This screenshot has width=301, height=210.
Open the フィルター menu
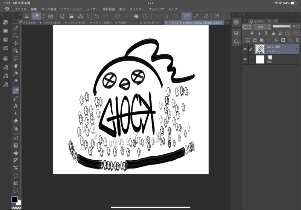point(137,9)
